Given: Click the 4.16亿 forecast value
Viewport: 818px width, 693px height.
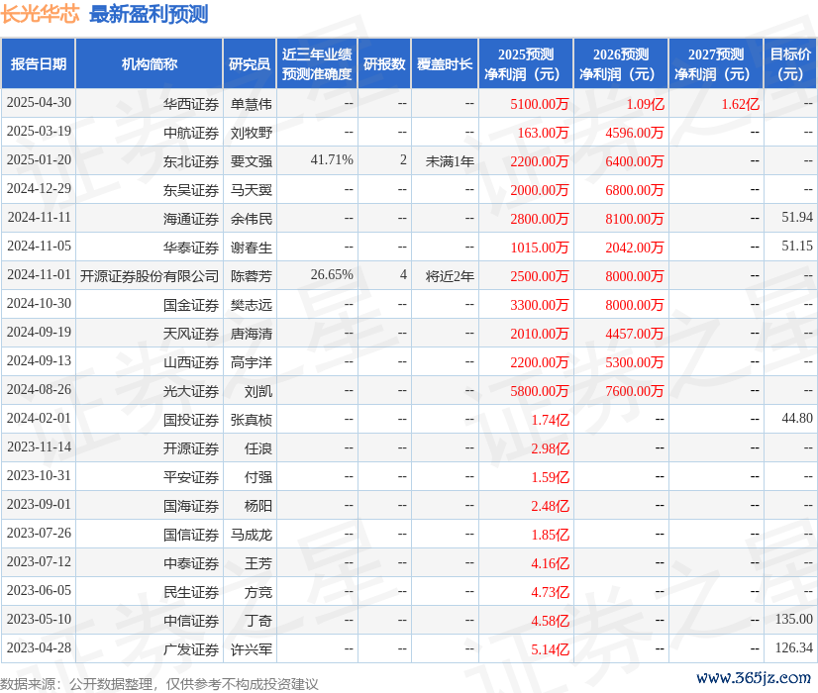Looking at the screenshot, I should coord(551,562).
